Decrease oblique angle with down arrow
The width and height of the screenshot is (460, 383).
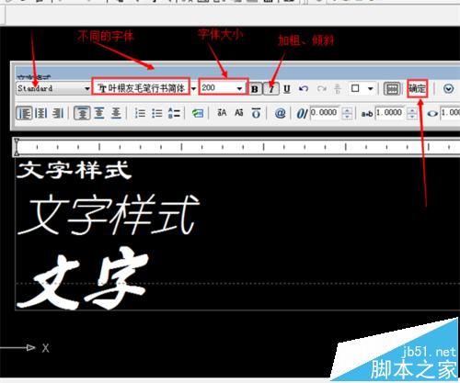coord(347,117)
